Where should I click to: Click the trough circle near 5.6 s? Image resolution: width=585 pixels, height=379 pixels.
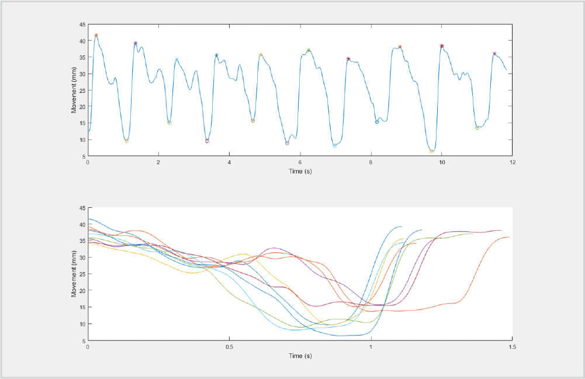coord(287,142)
